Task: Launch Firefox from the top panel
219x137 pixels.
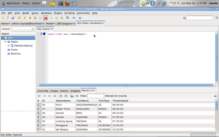Action: pos(68,3)
